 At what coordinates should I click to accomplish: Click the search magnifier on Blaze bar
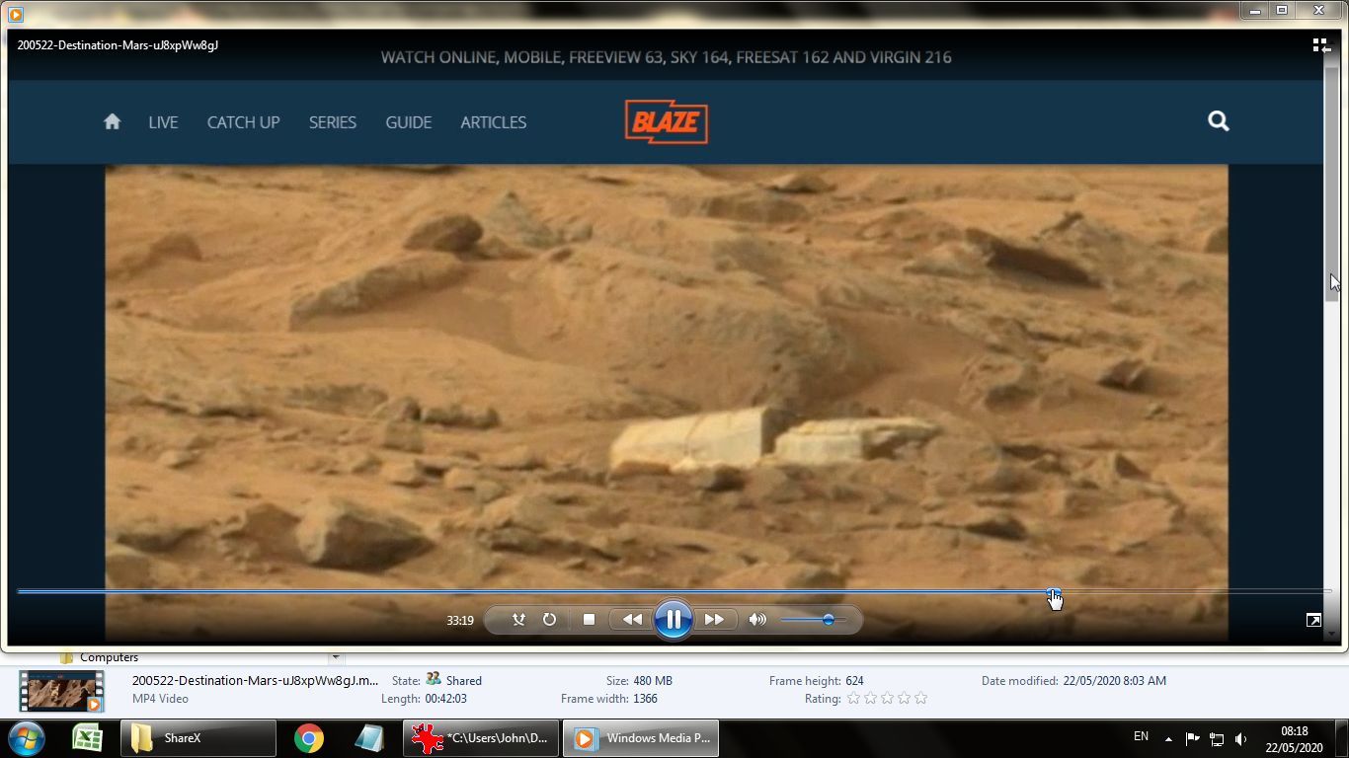1218,121
